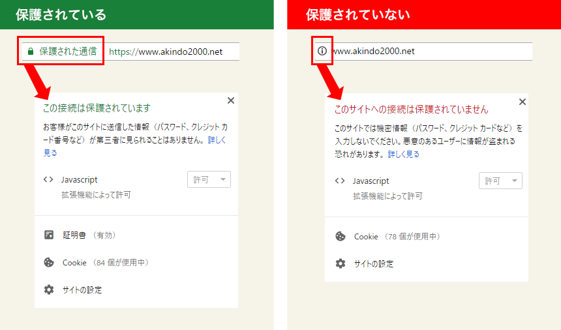The height and width of the screenshot is (330, 561).
Task: Open サイトの設定 in the left popup
Action: 82,290
